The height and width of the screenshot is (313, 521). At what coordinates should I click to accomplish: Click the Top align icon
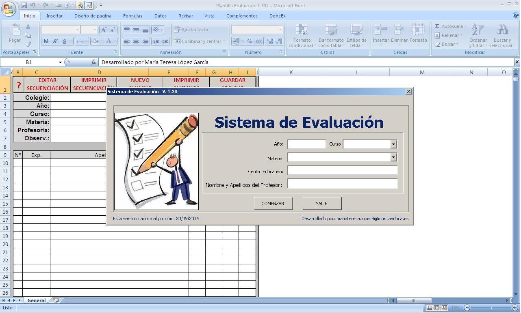(x=127, y=30)
